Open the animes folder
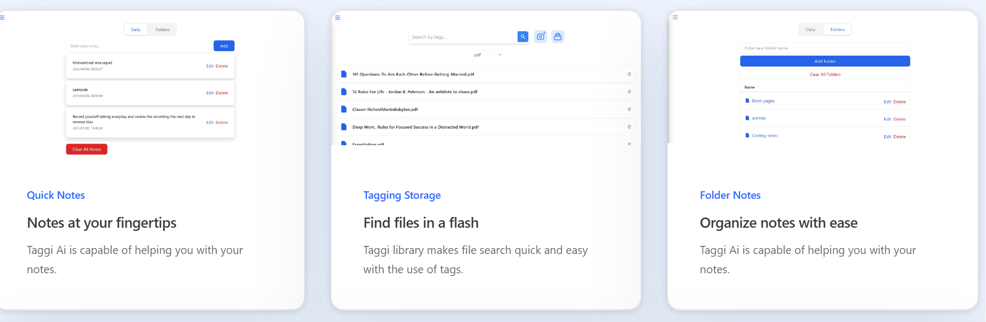Screen dimensions: 986x322 tap(759, 118)
